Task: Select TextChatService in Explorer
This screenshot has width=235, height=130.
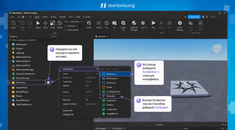Action: point(24,105)
